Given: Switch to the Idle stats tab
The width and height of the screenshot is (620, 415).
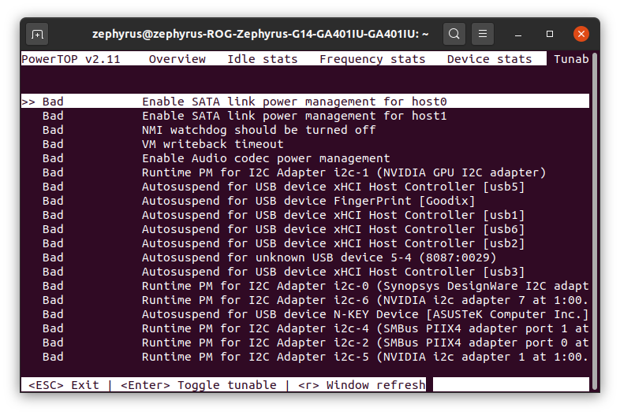Looking at the screenshot, I should coord(262,59).
